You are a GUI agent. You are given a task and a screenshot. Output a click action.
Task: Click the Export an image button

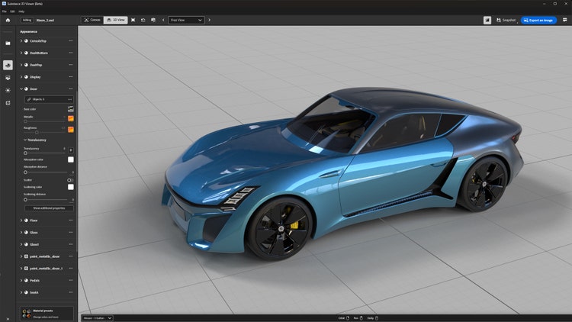(x=538, y=20)
